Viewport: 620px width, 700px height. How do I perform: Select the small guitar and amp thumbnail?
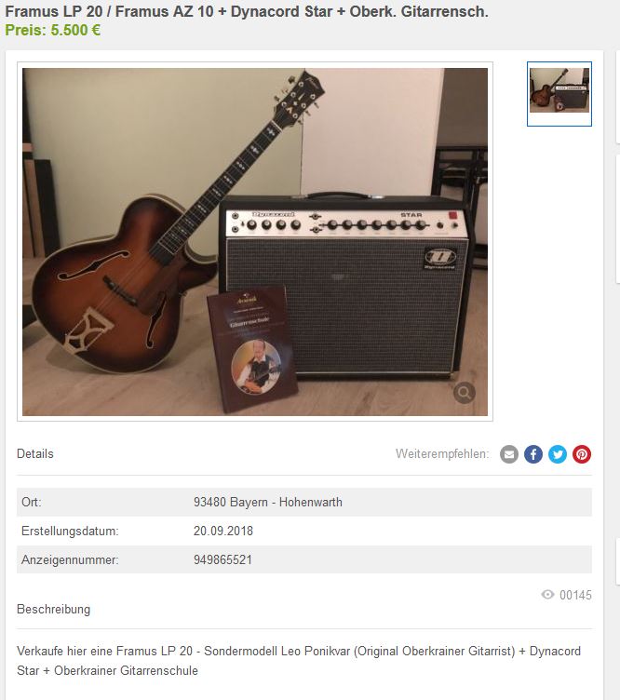pos(559,94)
